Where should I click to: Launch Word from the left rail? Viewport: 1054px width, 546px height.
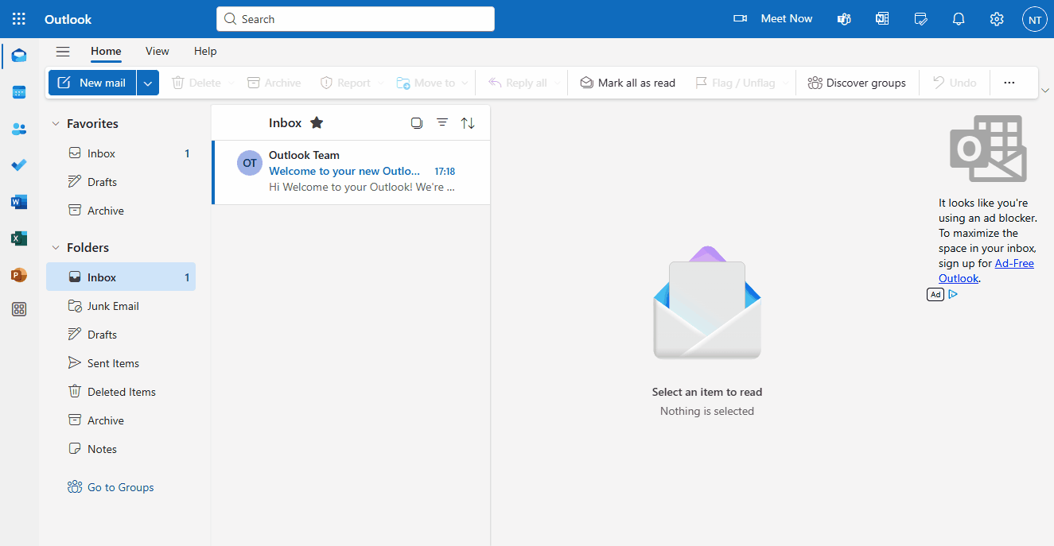(x=19, y=202)
